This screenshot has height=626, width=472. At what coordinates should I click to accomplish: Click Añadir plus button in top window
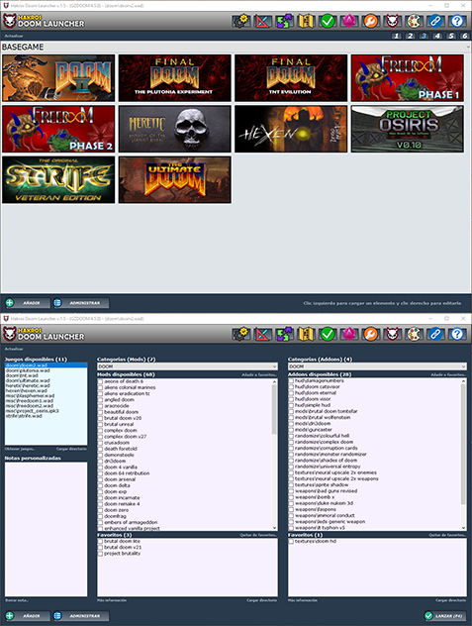pyautogui.click(x=27, y=303)
